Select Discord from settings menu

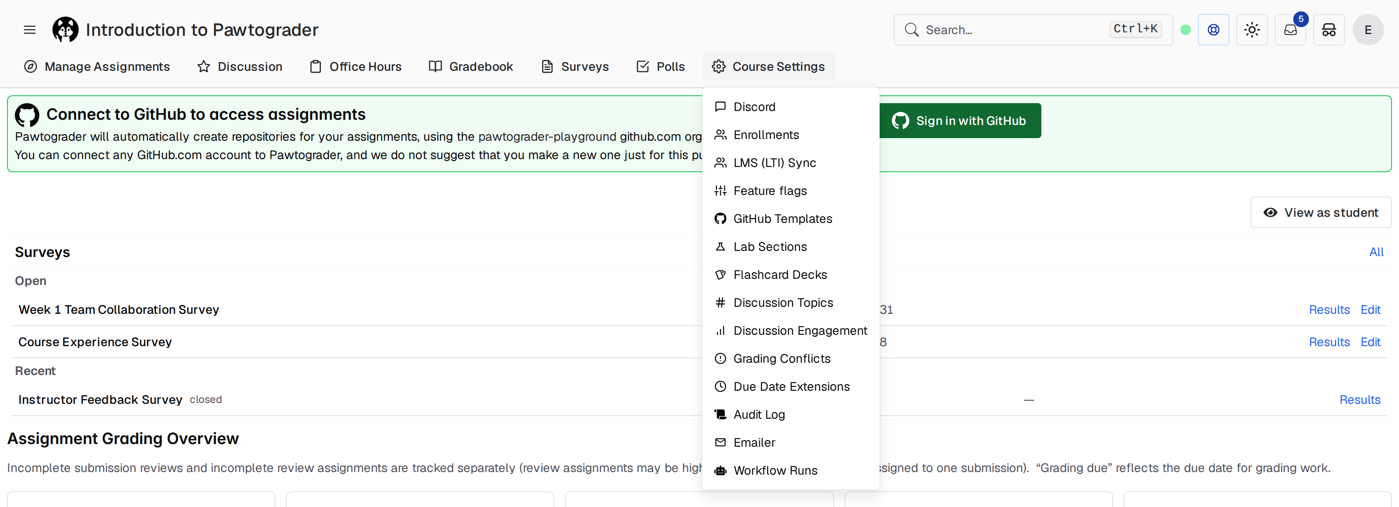[791, 107]
